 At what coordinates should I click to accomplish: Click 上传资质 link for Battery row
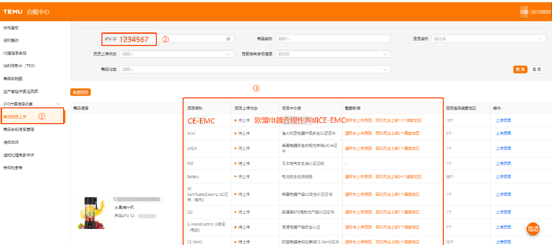pyautogui.click(x=503, y=177)
